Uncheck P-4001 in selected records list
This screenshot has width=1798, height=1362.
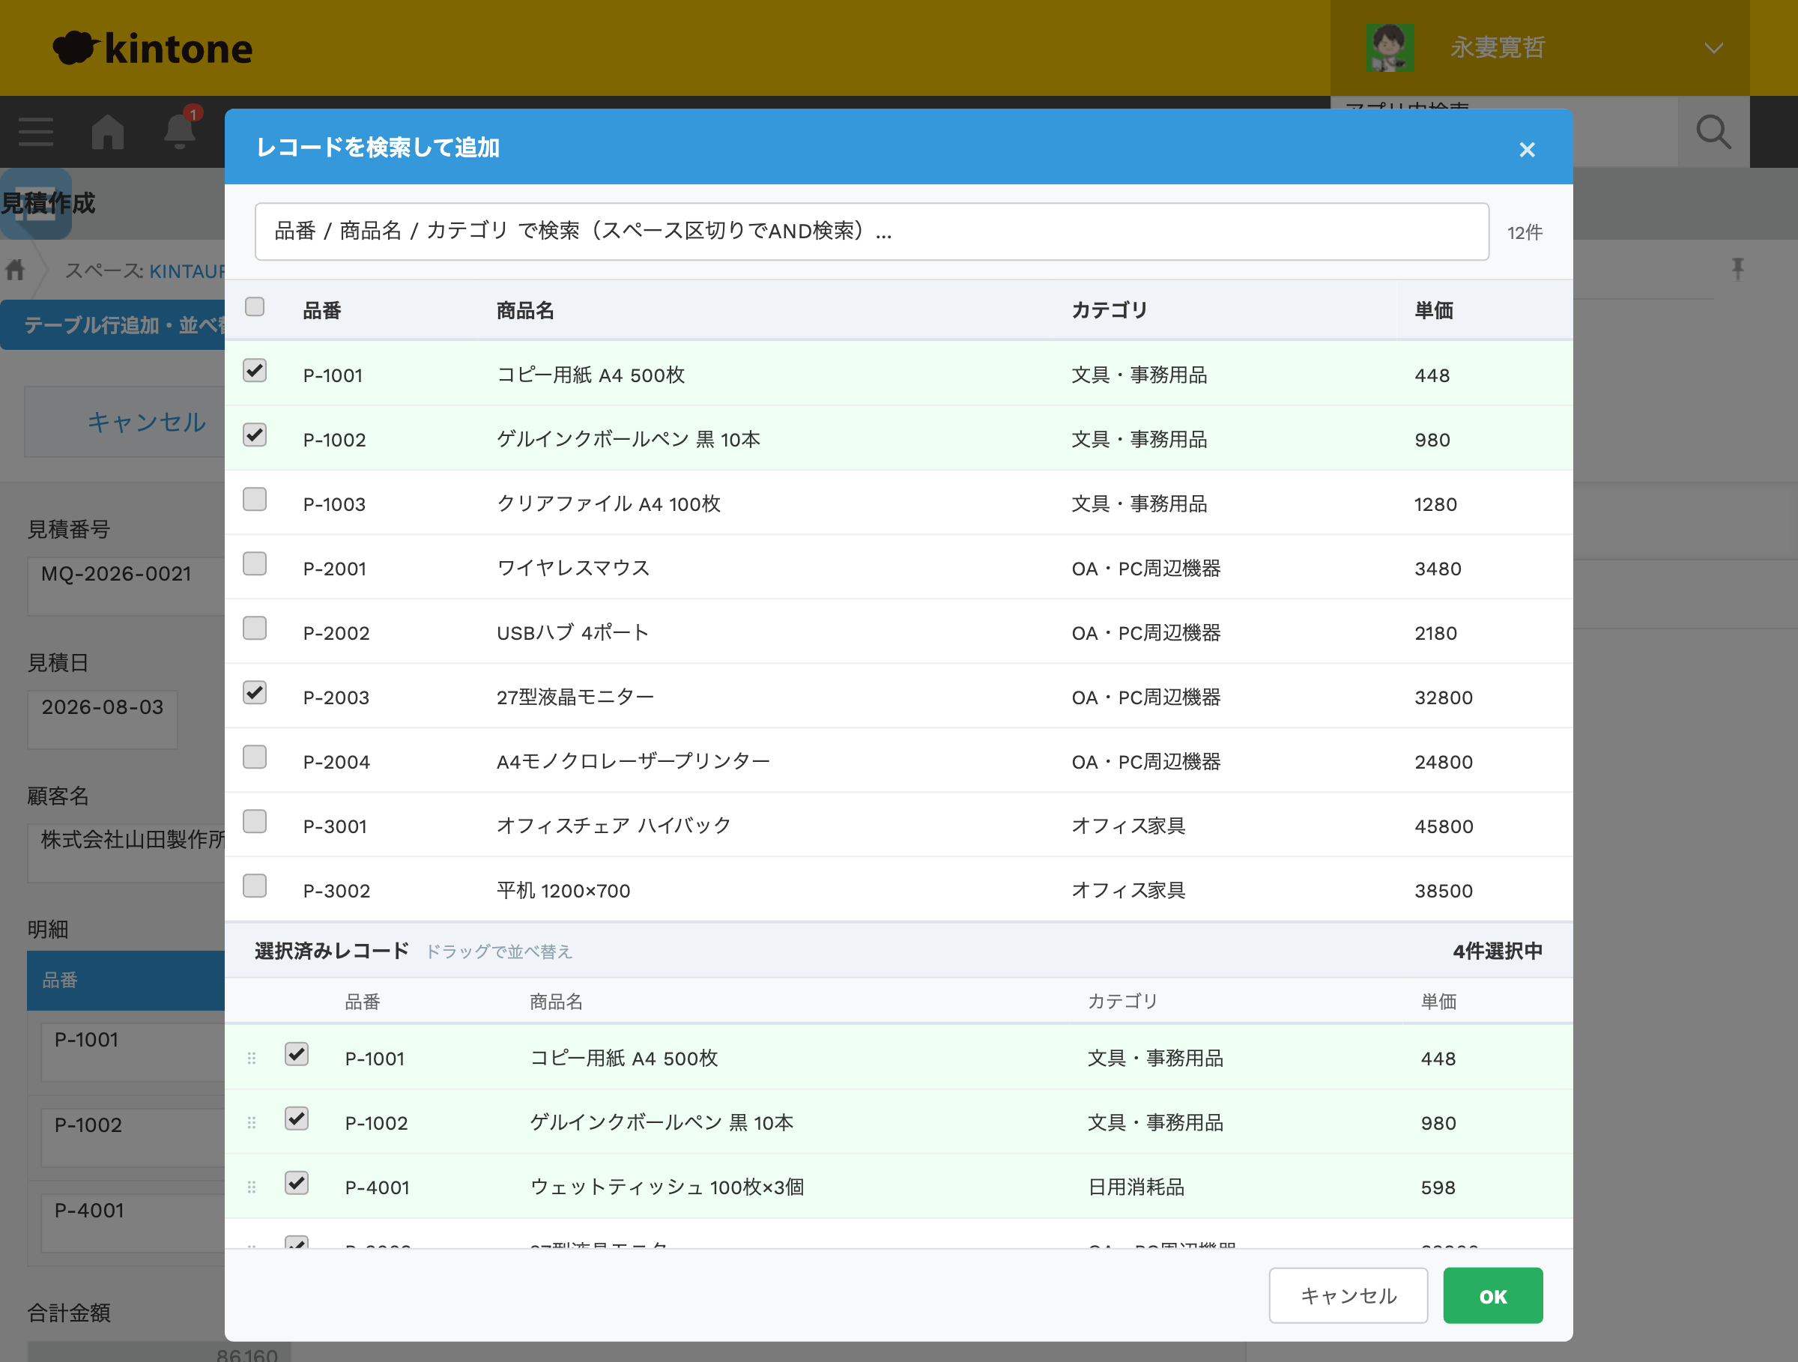[297, 1183]
